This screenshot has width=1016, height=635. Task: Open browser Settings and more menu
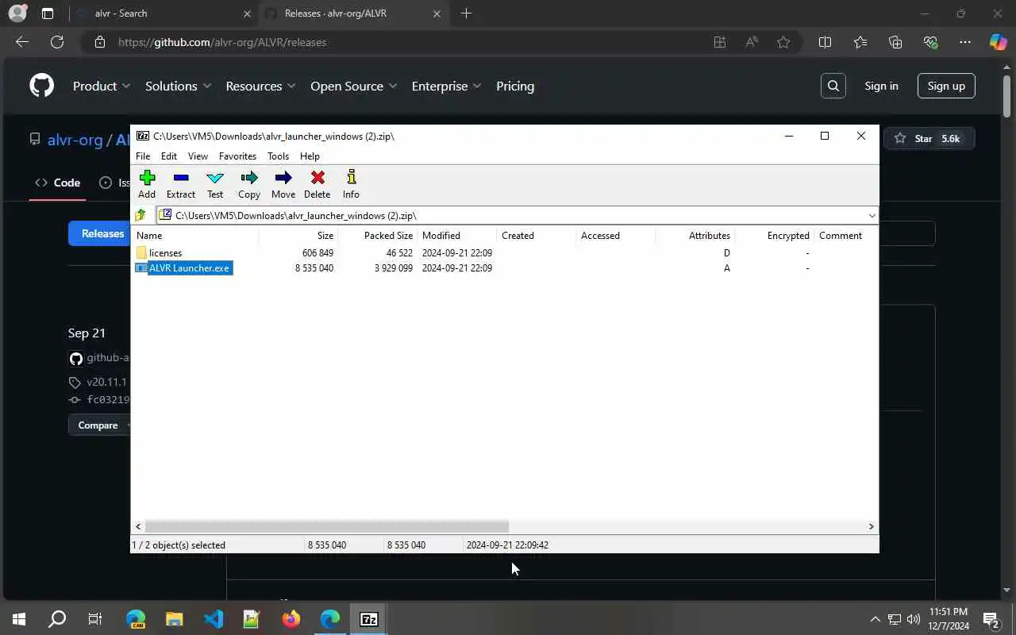[965, 42]
